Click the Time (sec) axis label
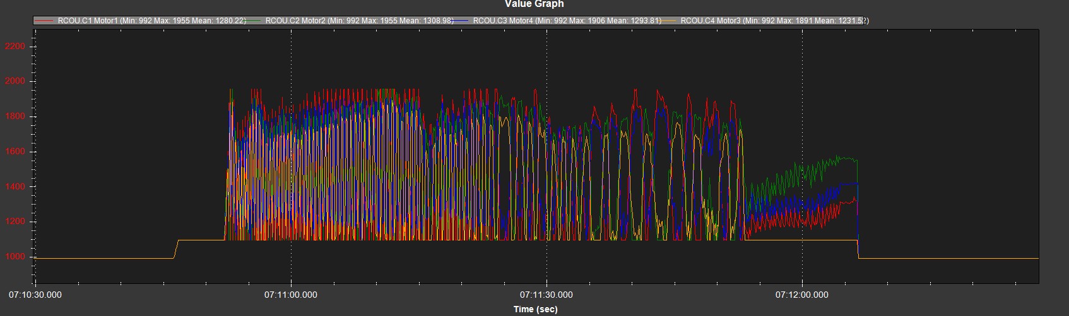Image resolution: width=1069 pixels, height=316 pixels. 535,309
